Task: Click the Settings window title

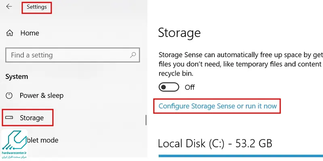Action: pyautogui.click(x=37, y=7)
